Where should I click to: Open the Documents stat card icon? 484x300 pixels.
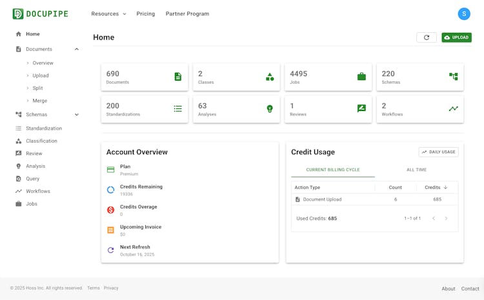coord(177,77)
